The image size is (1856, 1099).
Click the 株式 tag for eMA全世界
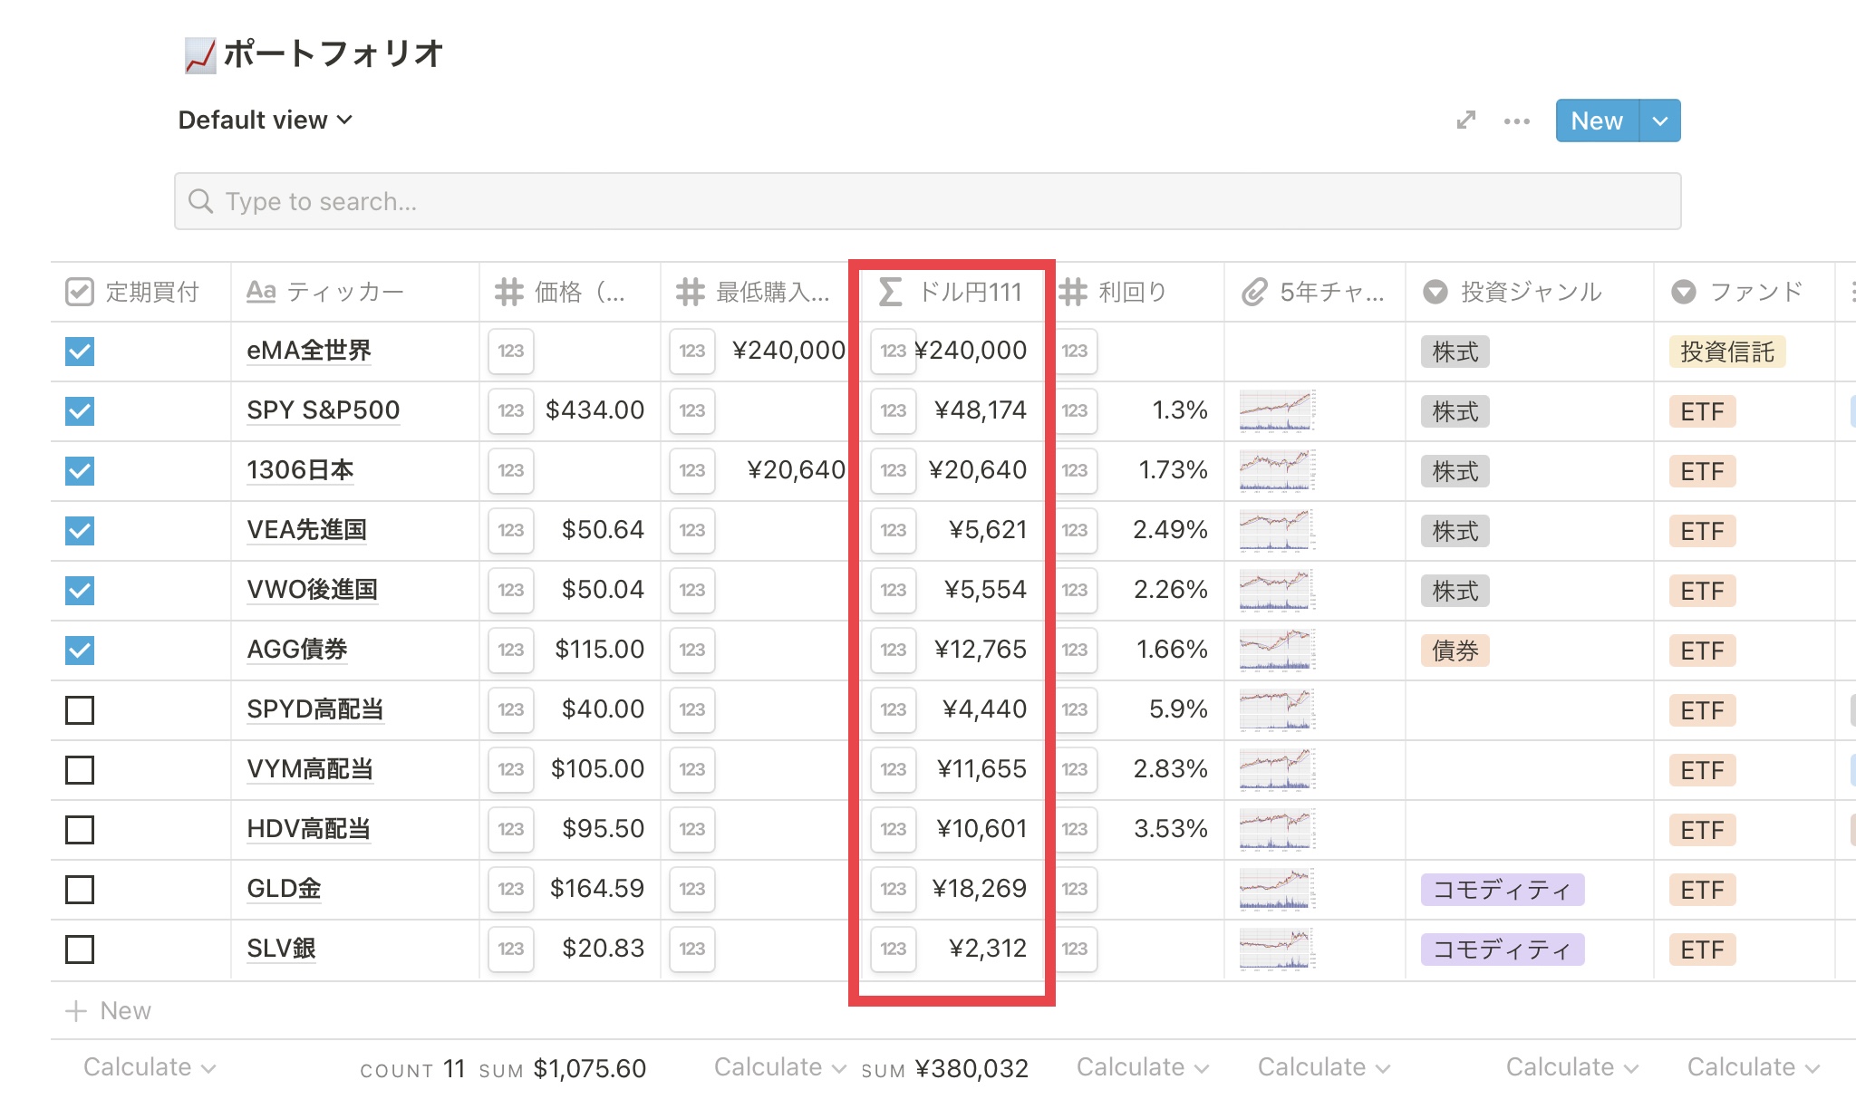(1455, 352)
